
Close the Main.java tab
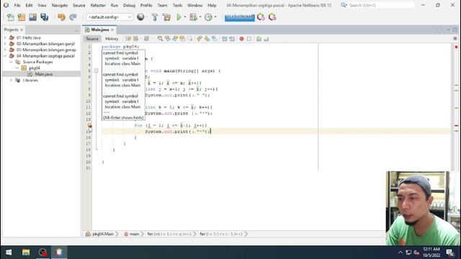[x=112, y=30]
